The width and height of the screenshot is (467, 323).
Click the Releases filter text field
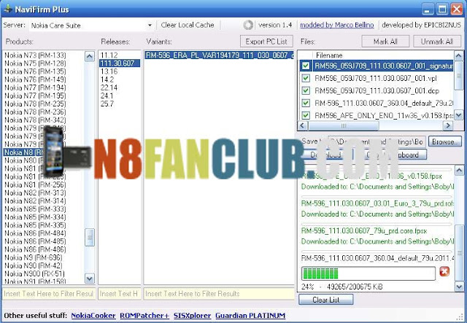pyautogui.click(x=120, y=294)
